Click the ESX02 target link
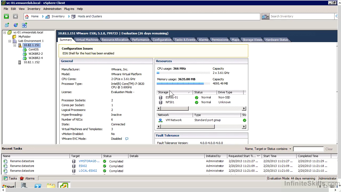Screen dimensions: 341x192 (83, 166)
